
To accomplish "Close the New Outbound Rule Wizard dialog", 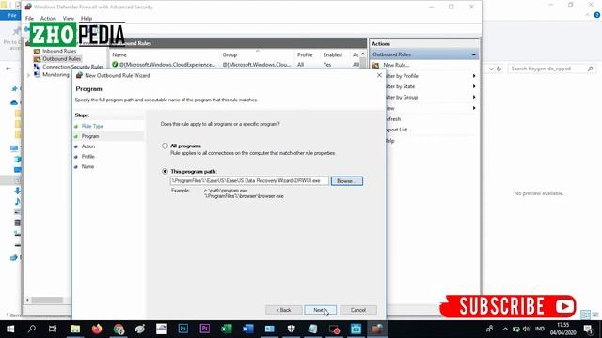I will click(379, 75).
